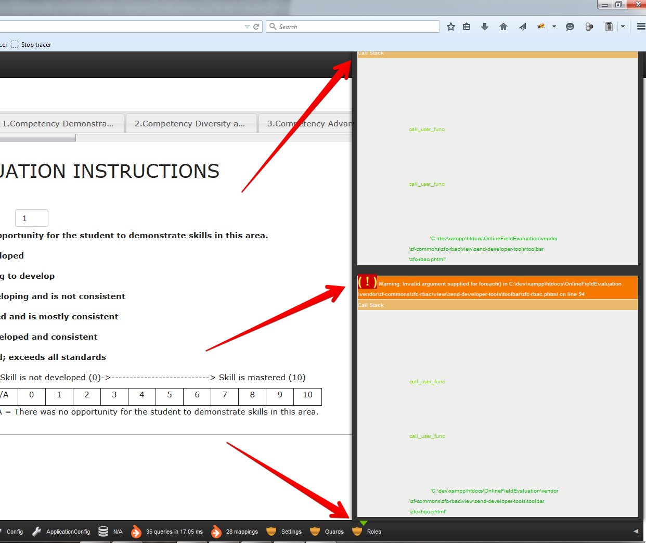Click first call_user_func in lower stack
The height and width of the screenshot is (543, 646).
[x=427, y=382]
